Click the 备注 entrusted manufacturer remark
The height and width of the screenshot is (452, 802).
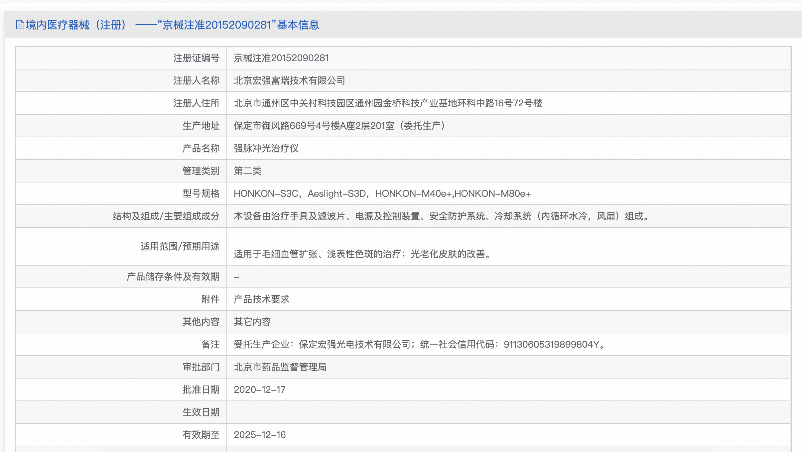420,345
